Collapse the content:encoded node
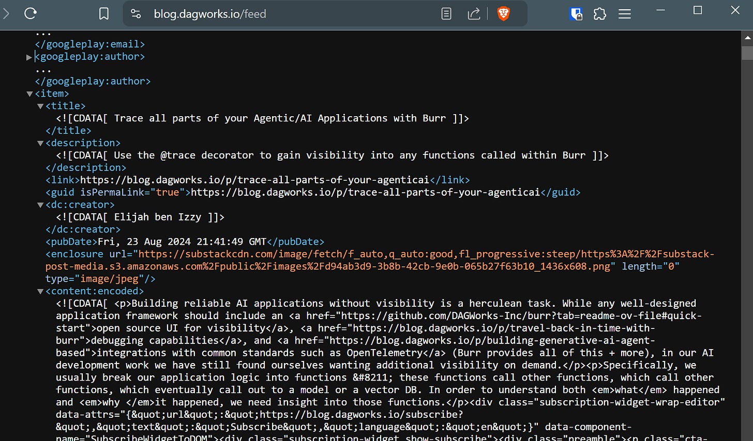 40,292
